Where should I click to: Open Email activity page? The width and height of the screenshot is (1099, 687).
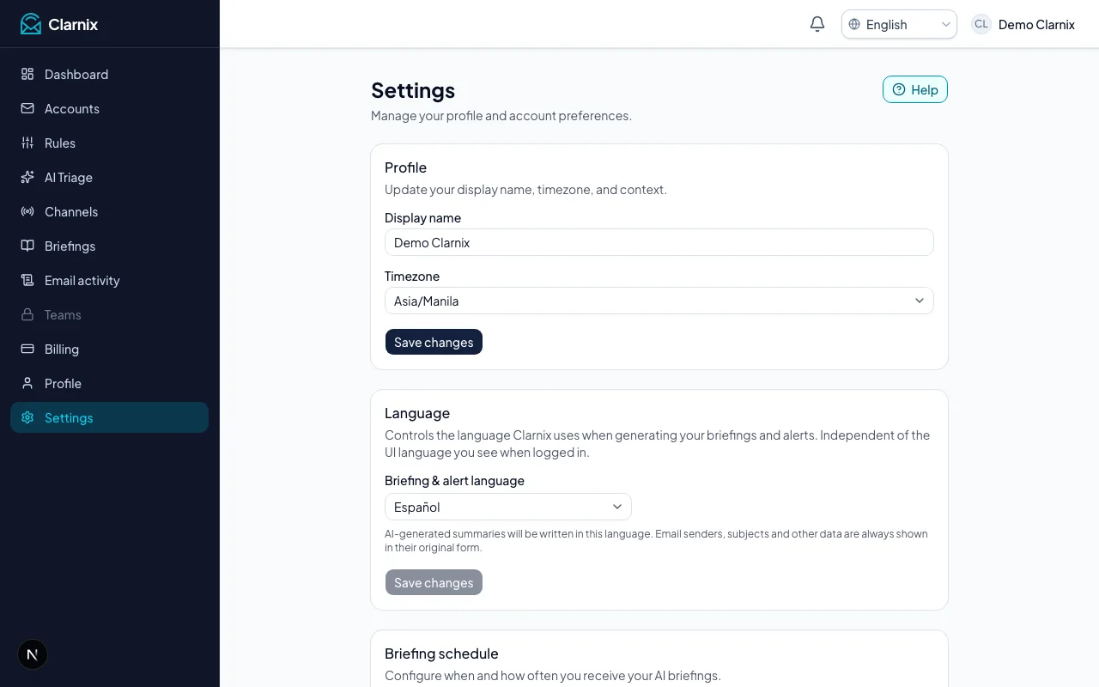[x=109, y=280]
